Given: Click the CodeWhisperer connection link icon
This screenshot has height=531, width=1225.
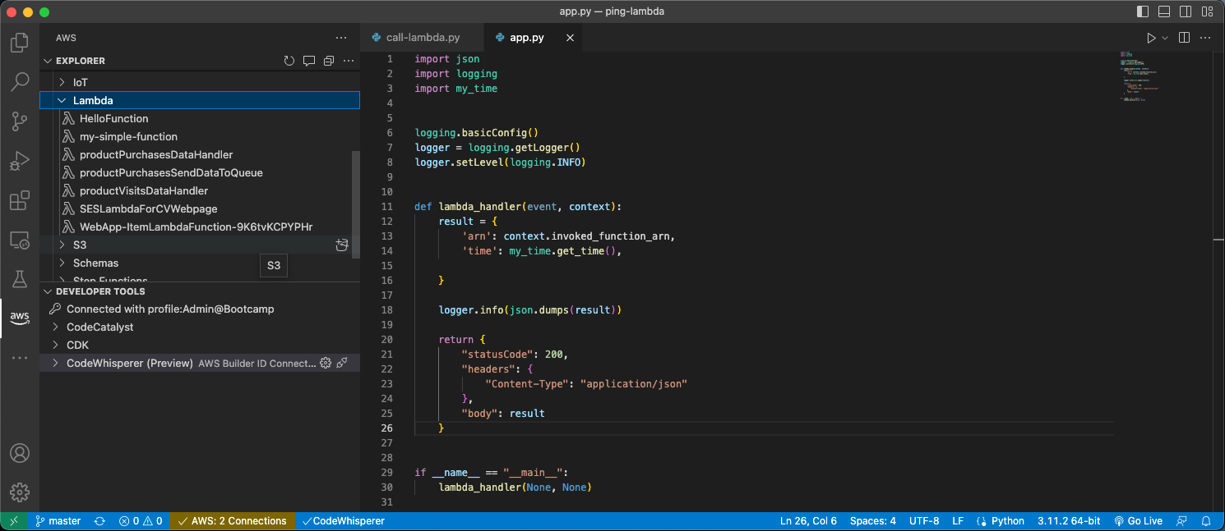Looking at the screenshot, I should [x=342, y=363].
